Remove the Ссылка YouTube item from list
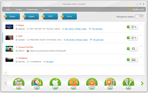Viewport: 148px width, 93px height. pos(141,46)
